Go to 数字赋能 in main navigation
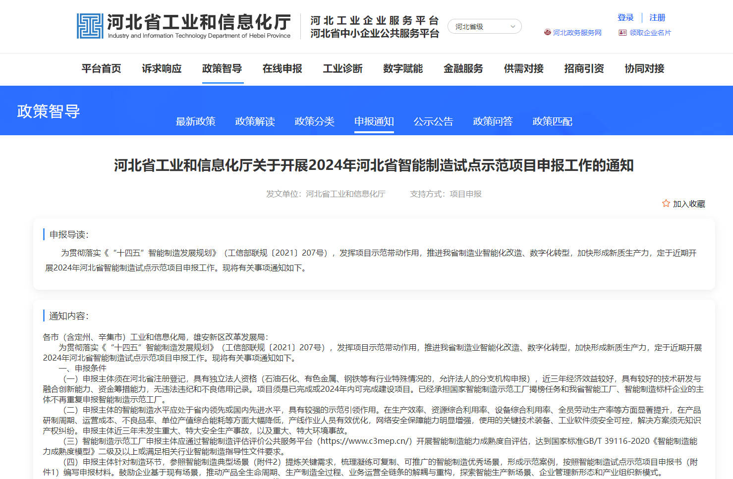The height and width of the screenshot is (479, 733). tap(403, 68)
